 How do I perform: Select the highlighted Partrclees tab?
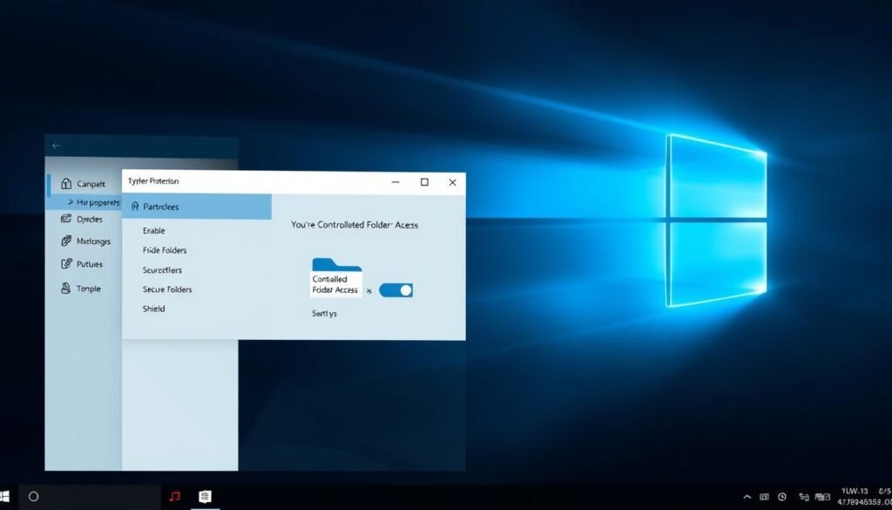pos(197,207)
